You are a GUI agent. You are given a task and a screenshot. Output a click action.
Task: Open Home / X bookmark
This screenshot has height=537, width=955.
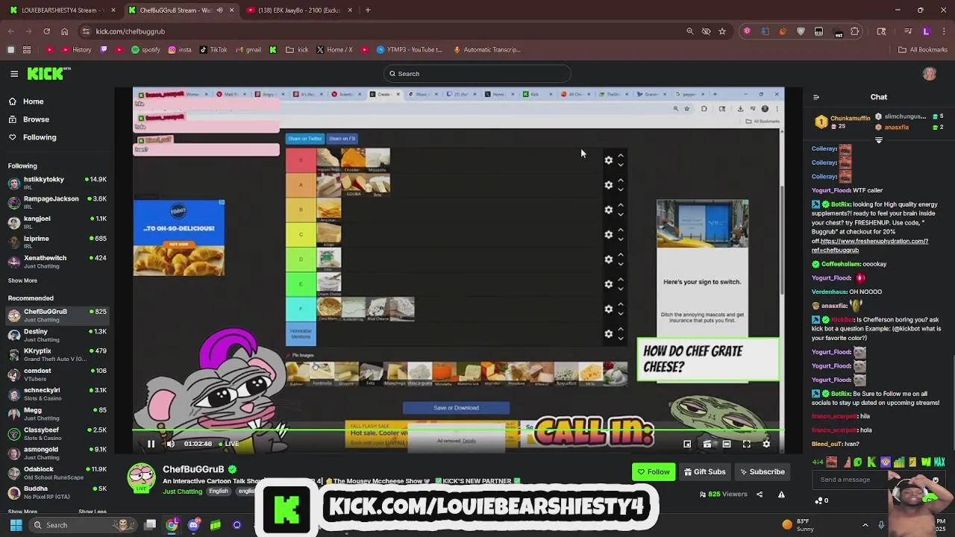pos(334,50)
